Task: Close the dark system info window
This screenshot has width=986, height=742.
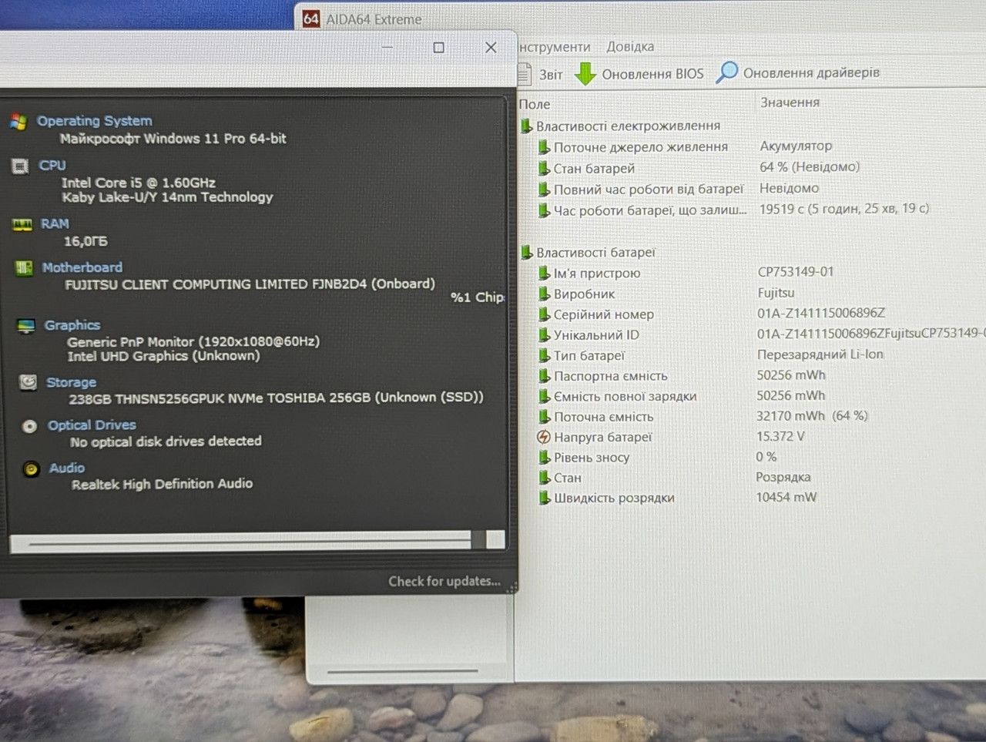Action: click(491, 47)
